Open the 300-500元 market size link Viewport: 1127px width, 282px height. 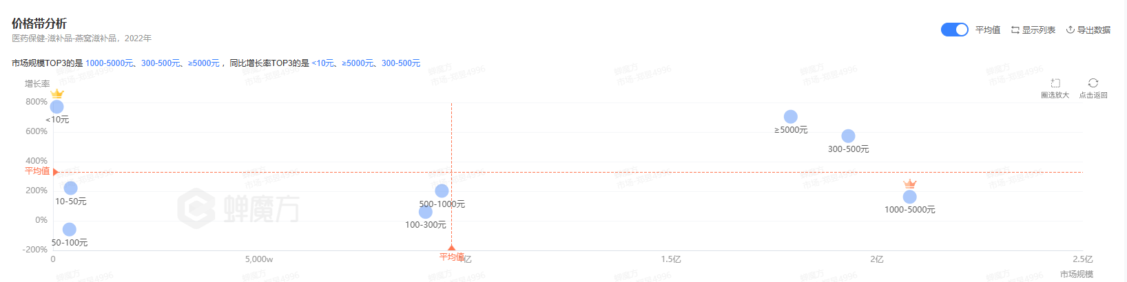coord(161,63)
